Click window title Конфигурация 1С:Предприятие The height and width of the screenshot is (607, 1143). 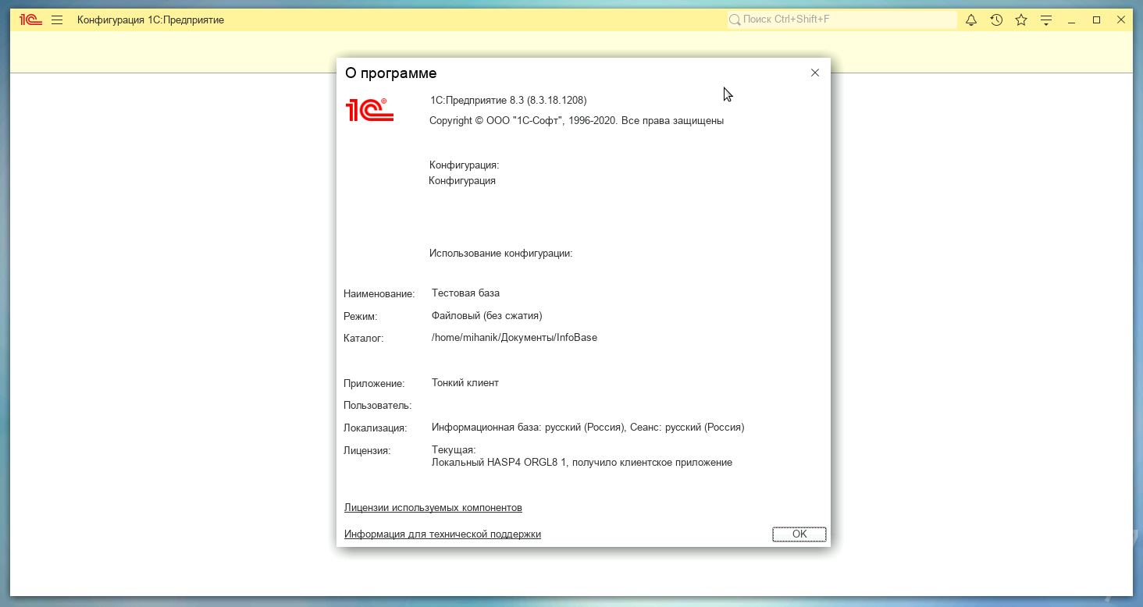[x=151, y=20]
